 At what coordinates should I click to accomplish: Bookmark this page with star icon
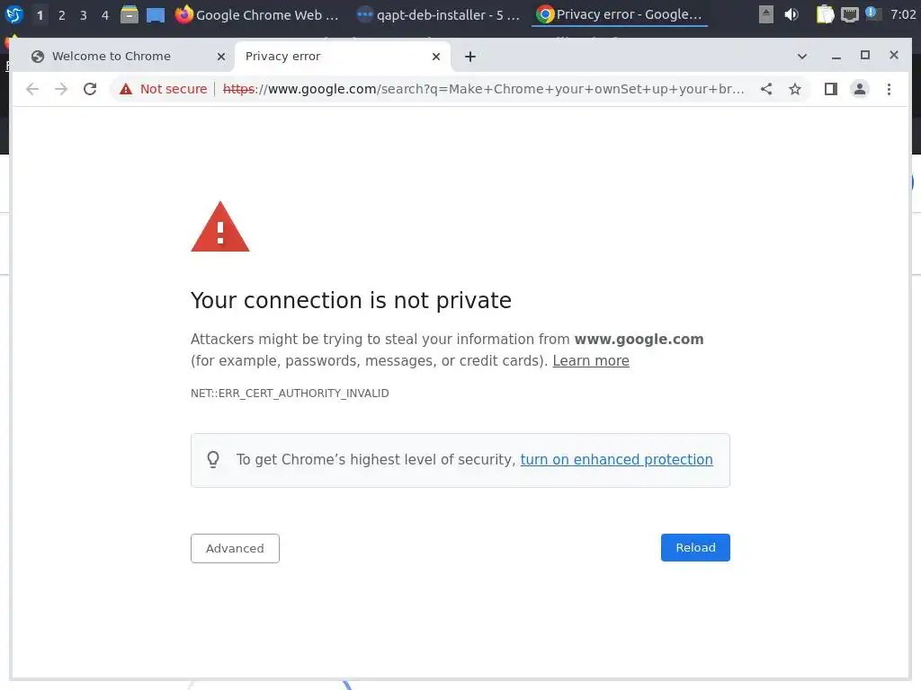click(x=795, y=89)
